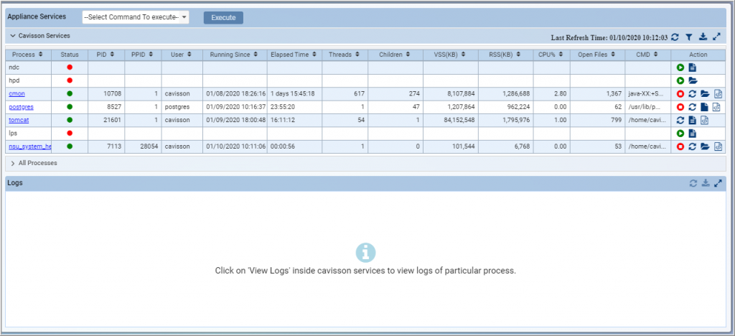
Task: Restart the cmon process
Action: (x=693, y=94)
